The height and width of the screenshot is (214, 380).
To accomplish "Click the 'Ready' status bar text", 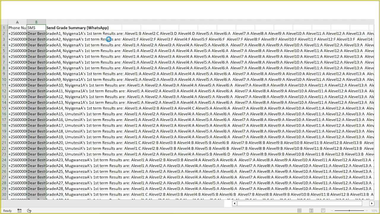I will 7,211.
